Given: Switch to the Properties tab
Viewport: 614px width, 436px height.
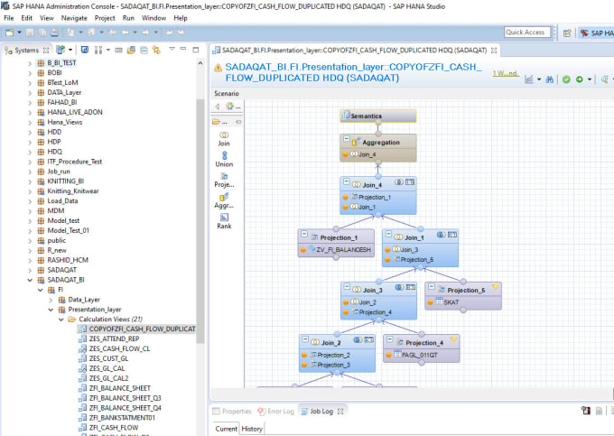Looking at the screenshot, I should [232, 411].
